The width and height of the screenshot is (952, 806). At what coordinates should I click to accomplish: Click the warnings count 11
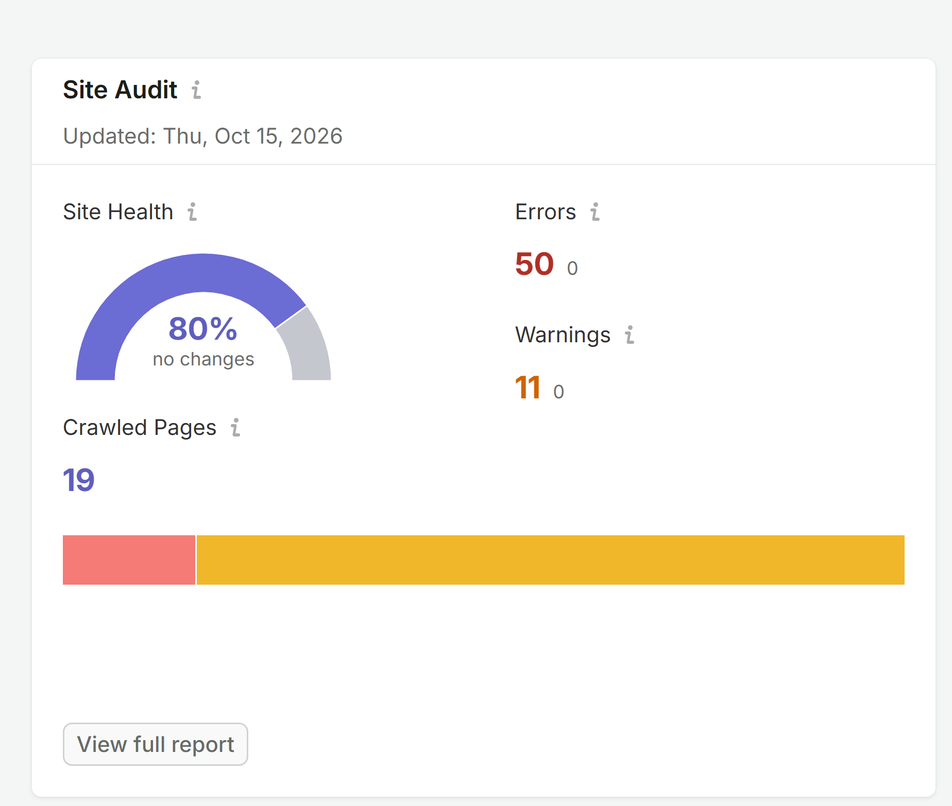click(x=528, y=387)
